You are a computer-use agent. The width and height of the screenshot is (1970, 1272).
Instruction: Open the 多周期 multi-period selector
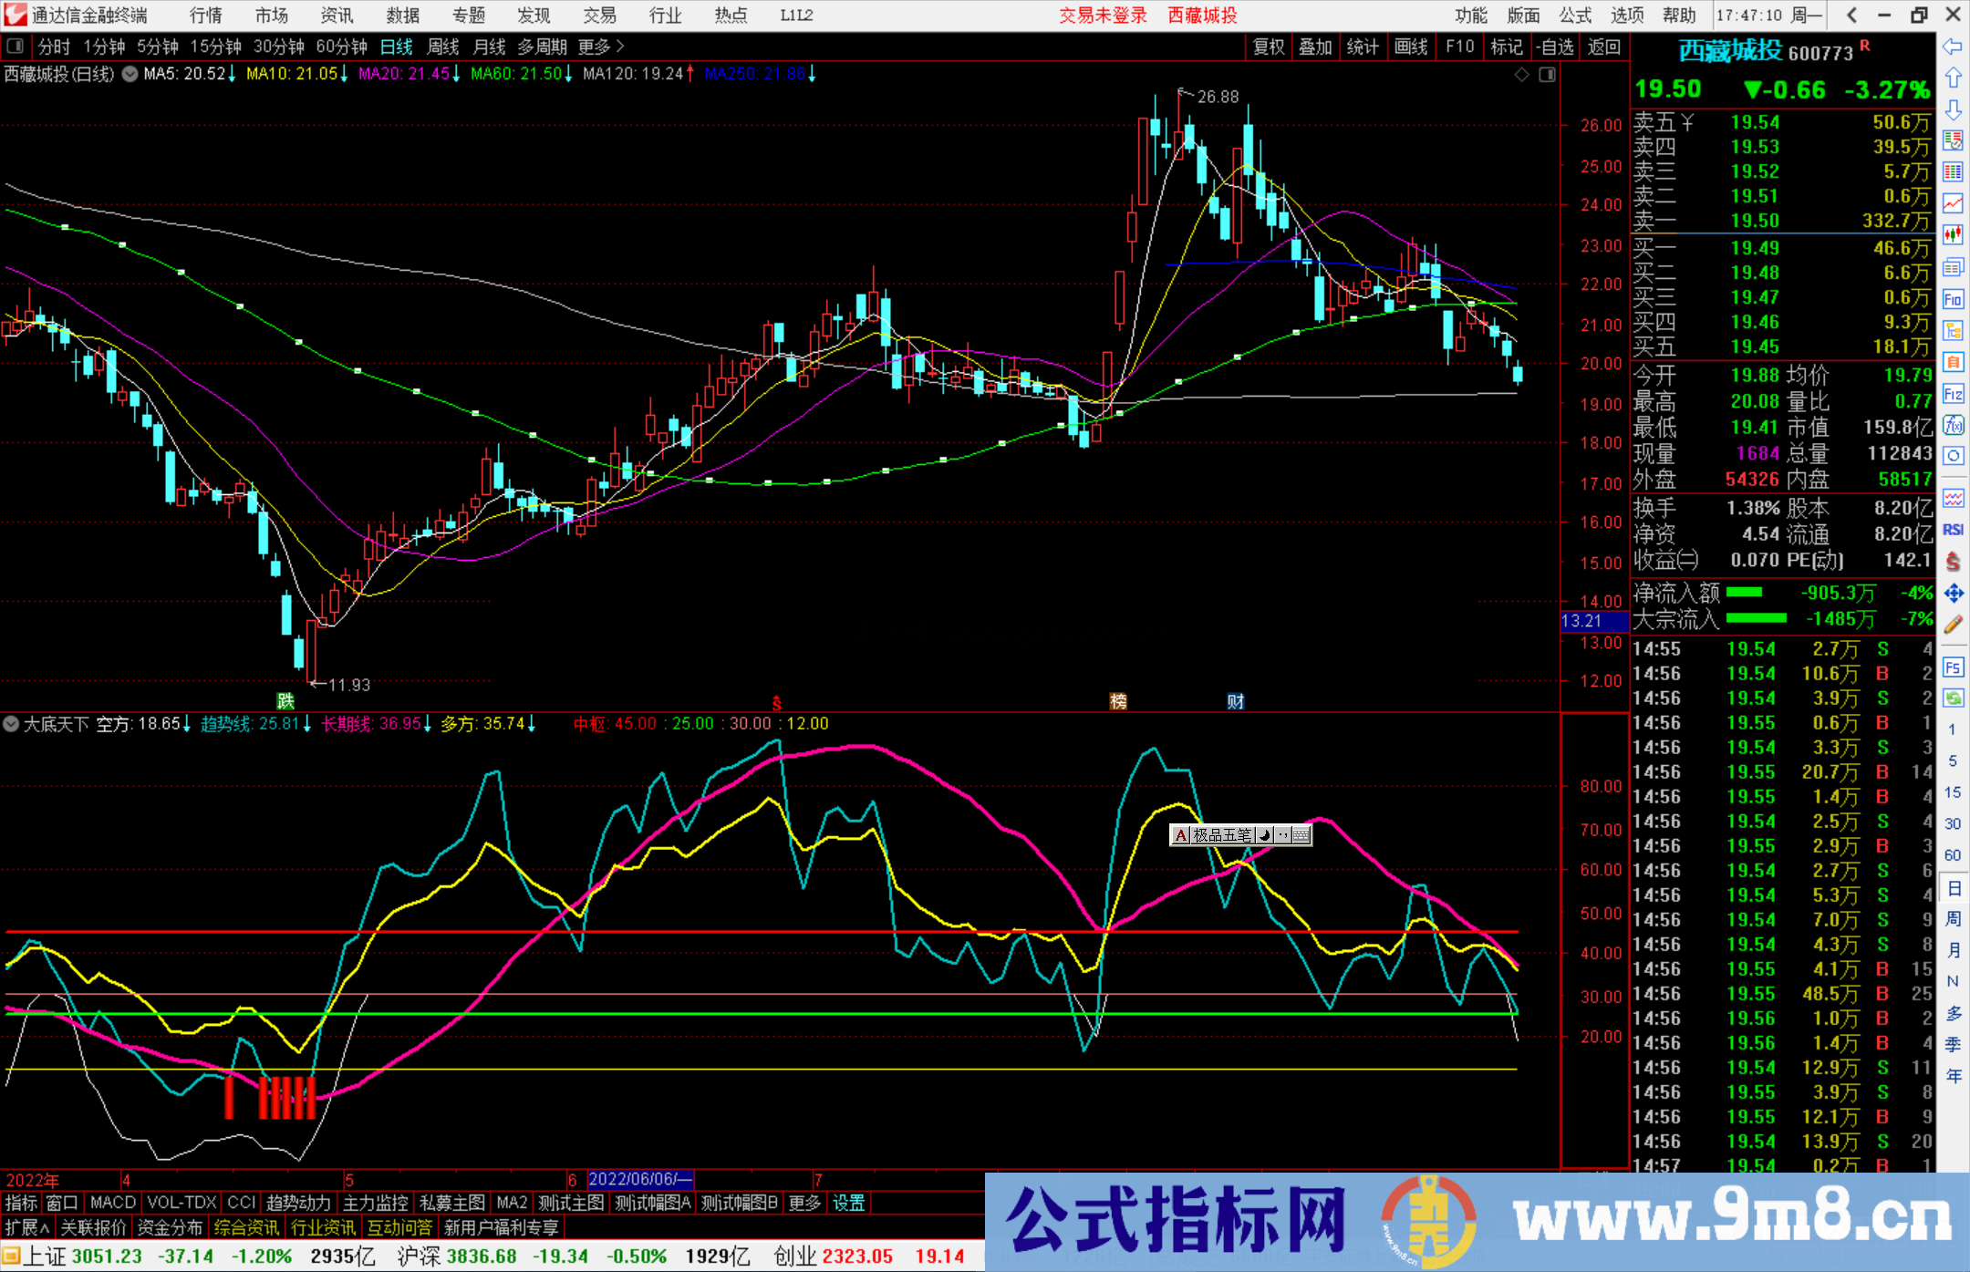543,47
